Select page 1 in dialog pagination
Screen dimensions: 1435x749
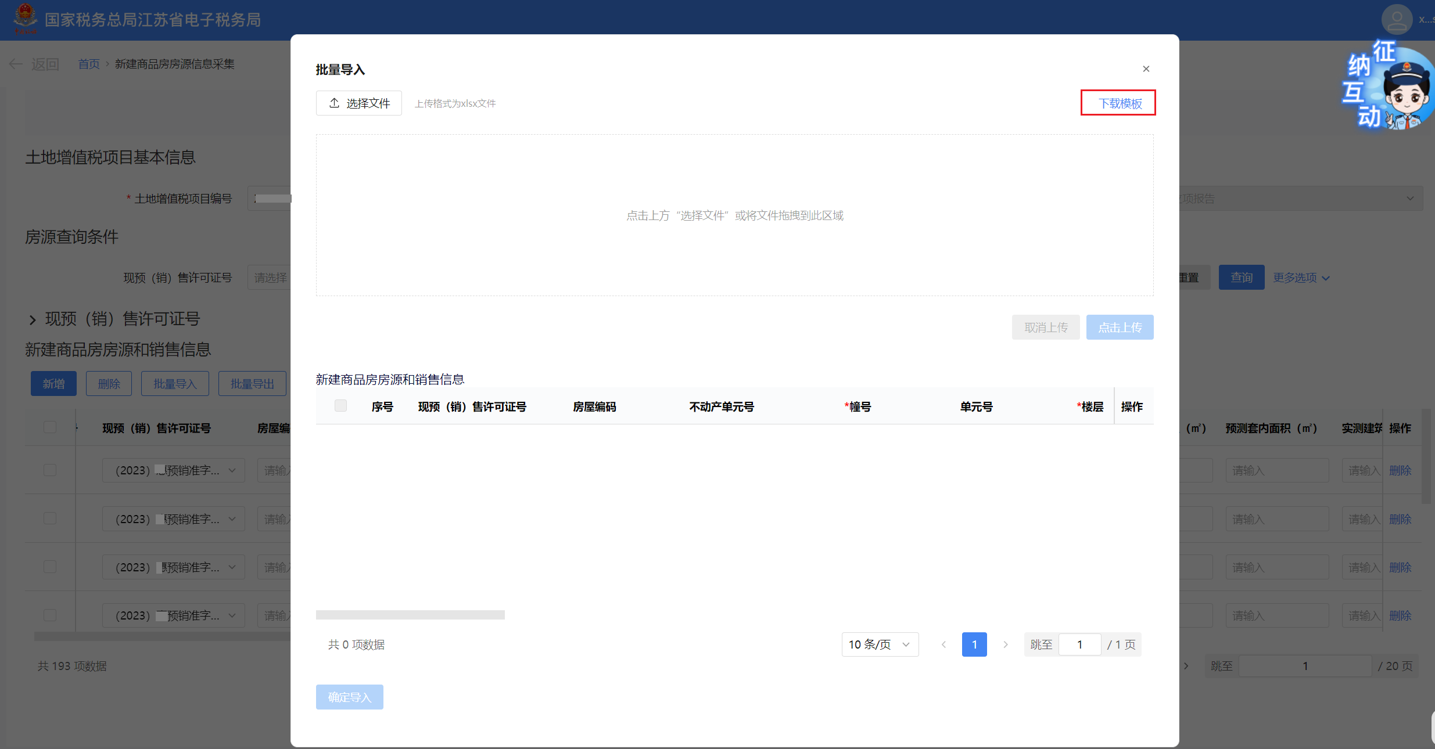[x=974, y=644]
